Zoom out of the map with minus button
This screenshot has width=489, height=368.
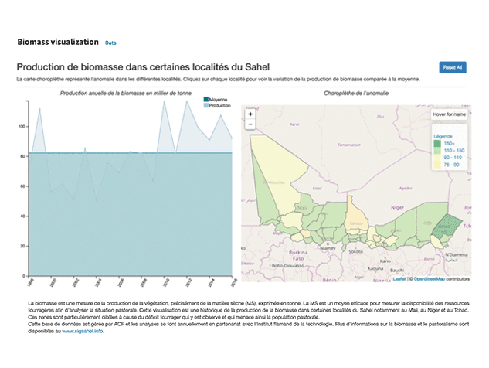(x=250, y=124)
